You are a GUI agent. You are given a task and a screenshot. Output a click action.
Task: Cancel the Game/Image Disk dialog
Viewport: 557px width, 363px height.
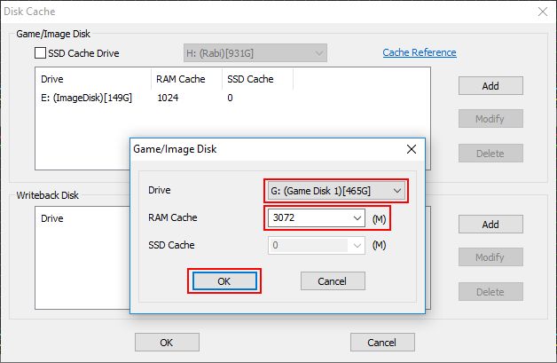point(333,281)
